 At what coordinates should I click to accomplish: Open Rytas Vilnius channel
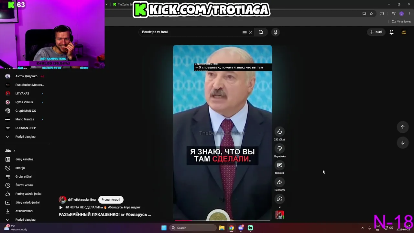pos(25,102)
